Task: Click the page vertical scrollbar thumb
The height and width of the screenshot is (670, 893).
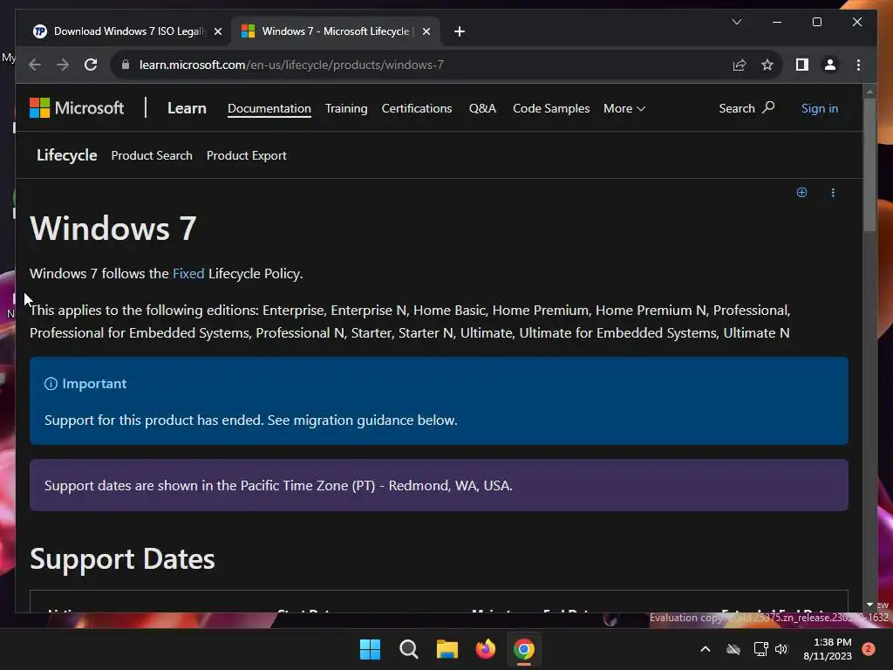Action: tap(869, 164)
